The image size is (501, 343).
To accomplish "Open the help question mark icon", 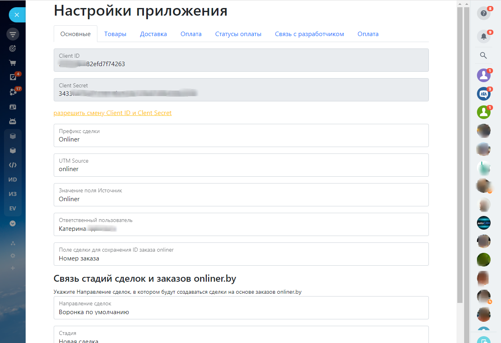I will pyautogui.click(x=484, y=13).
